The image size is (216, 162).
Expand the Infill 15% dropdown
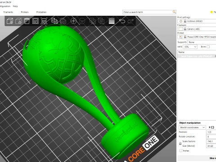(x=190, y=47)
